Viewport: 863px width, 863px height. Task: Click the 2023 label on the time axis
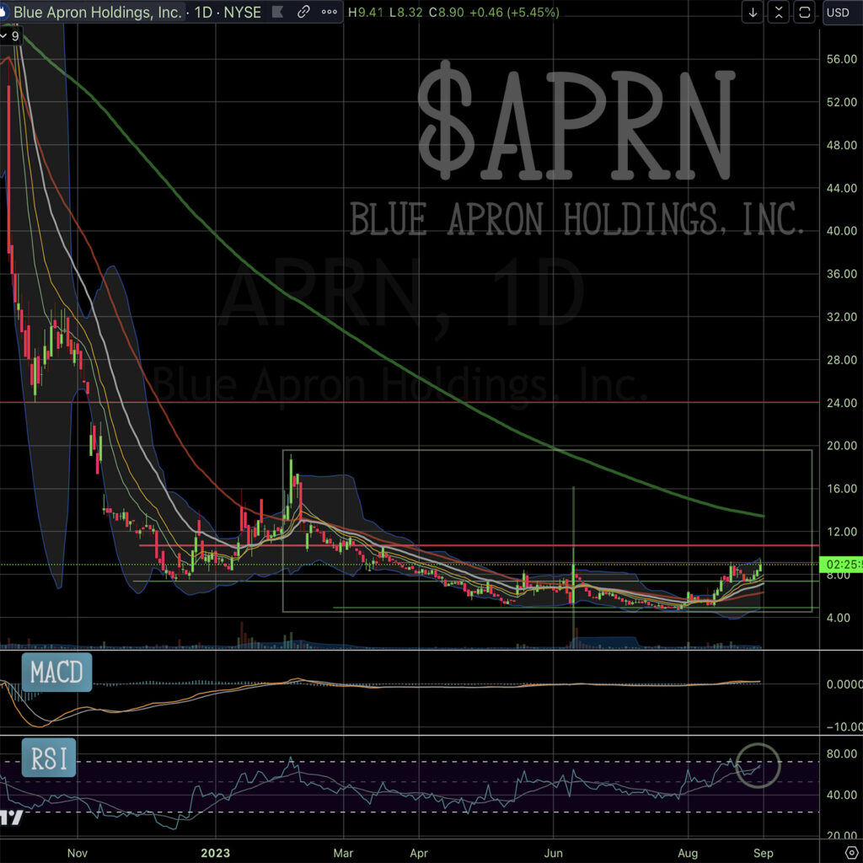[x=215, y=853]
